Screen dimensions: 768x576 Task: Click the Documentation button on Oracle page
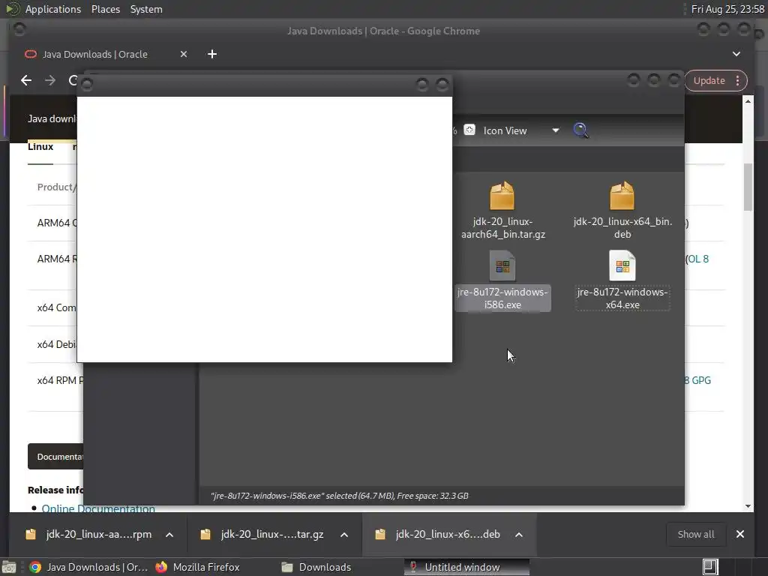point(55,457)
